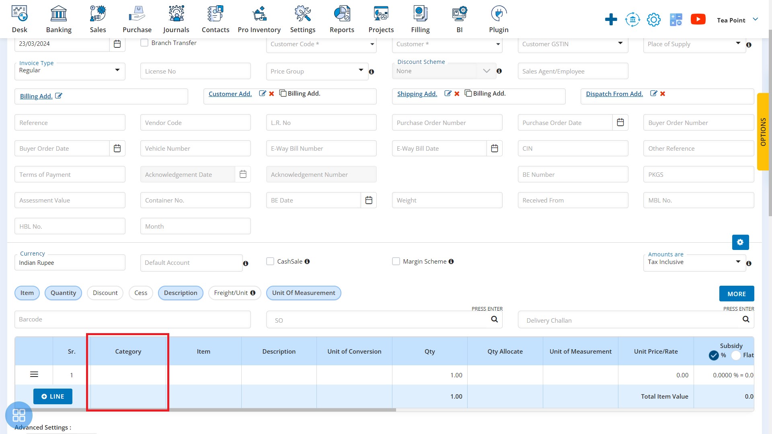Click the Vehicle Number input field

coord(195,148)
